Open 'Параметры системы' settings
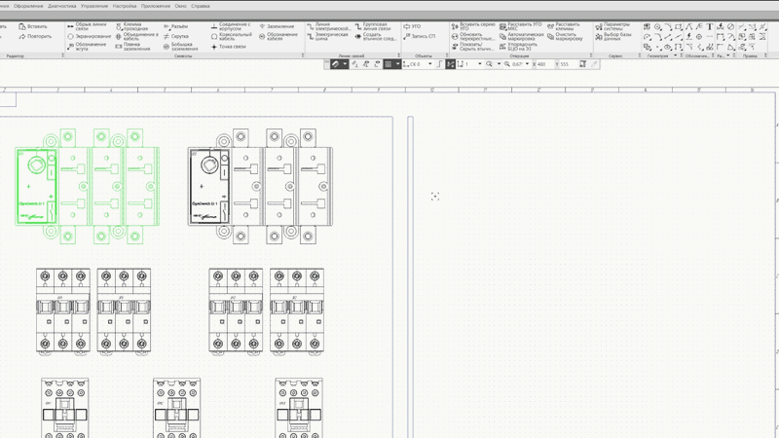Screen dimensions: 779x438 pyautogui.click(x=612, y=26)
